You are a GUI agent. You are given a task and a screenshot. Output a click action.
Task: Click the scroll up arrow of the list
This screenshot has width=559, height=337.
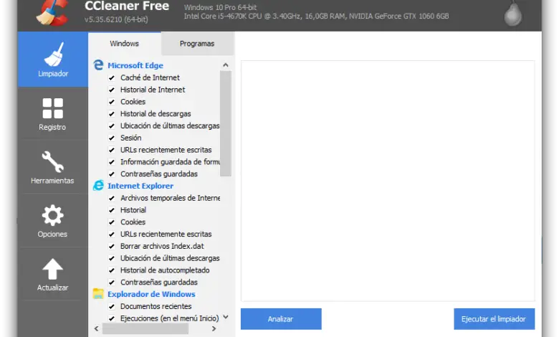pos(226,65)
